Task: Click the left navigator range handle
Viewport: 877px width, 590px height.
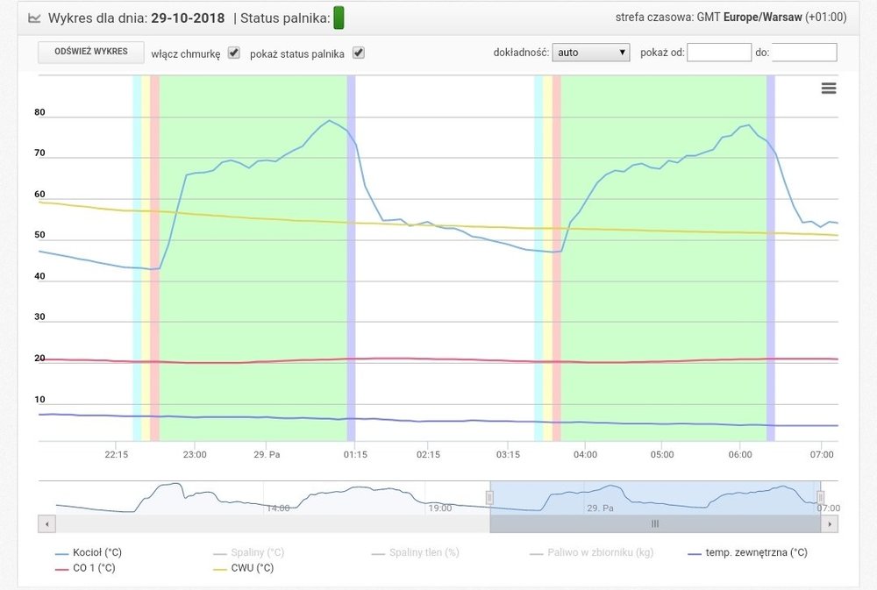Action: tap(489, 497)
